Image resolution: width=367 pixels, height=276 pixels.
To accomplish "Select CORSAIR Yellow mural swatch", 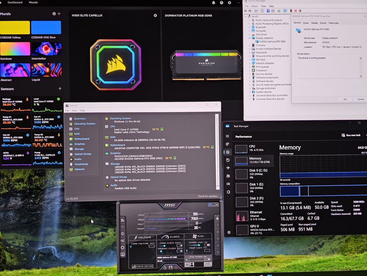I will 15,28.
